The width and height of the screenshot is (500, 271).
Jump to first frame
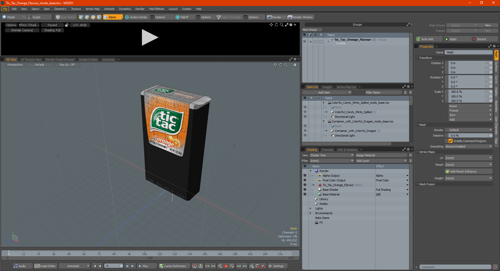coord(94,266)
